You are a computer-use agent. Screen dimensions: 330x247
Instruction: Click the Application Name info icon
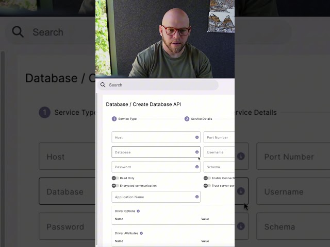coord(197,197)
